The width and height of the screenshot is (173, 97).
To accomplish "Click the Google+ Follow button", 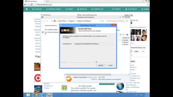I will (x=135, y=51).
